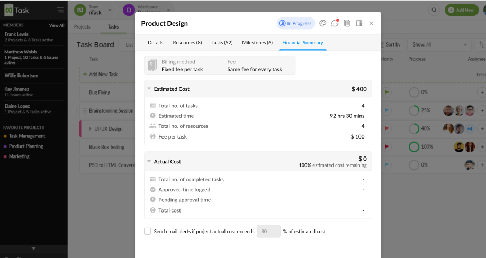The image size is (486, 258).
Task: Change the In Progress status
Action: 295,23
